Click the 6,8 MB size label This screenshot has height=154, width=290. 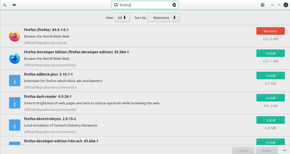[x=270, y=128]
